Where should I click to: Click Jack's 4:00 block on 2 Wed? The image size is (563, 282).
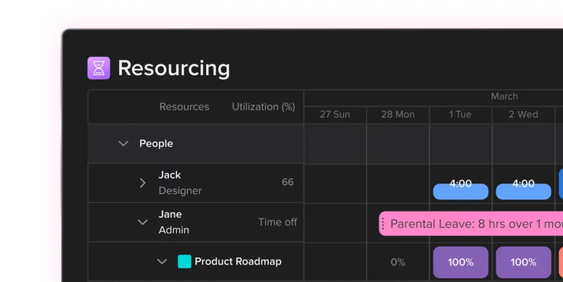point(523,191)
